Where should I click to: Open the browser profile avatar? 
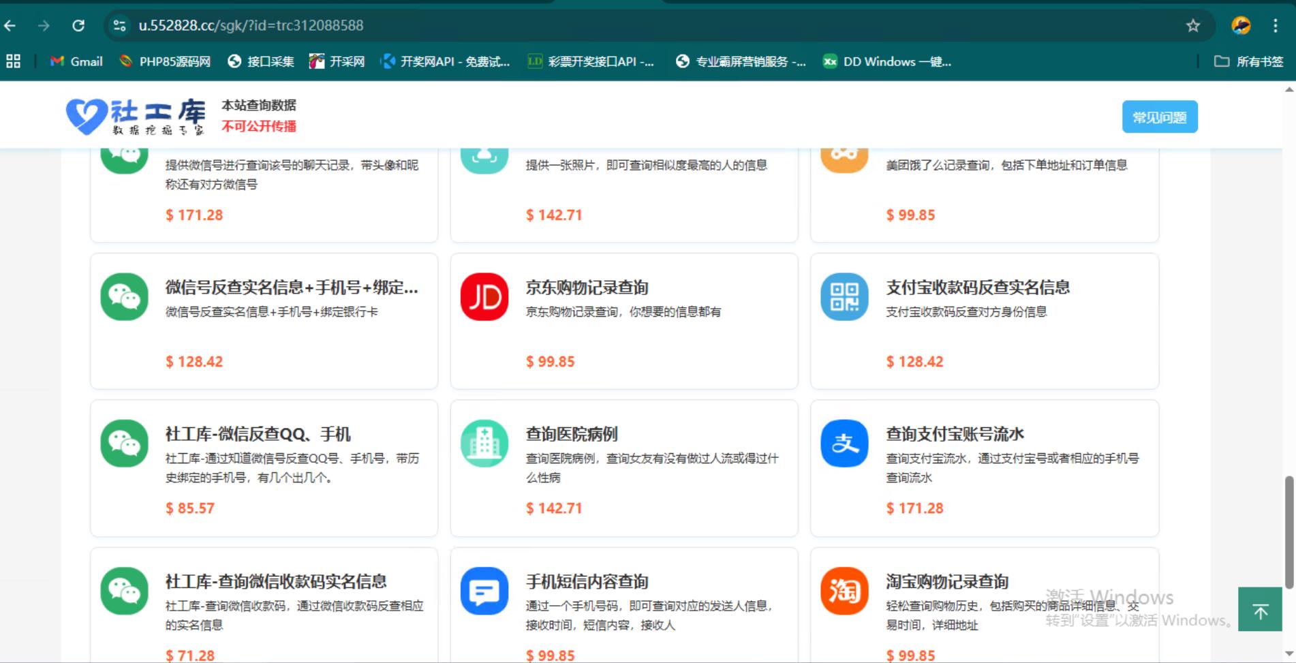(1241, 26)
